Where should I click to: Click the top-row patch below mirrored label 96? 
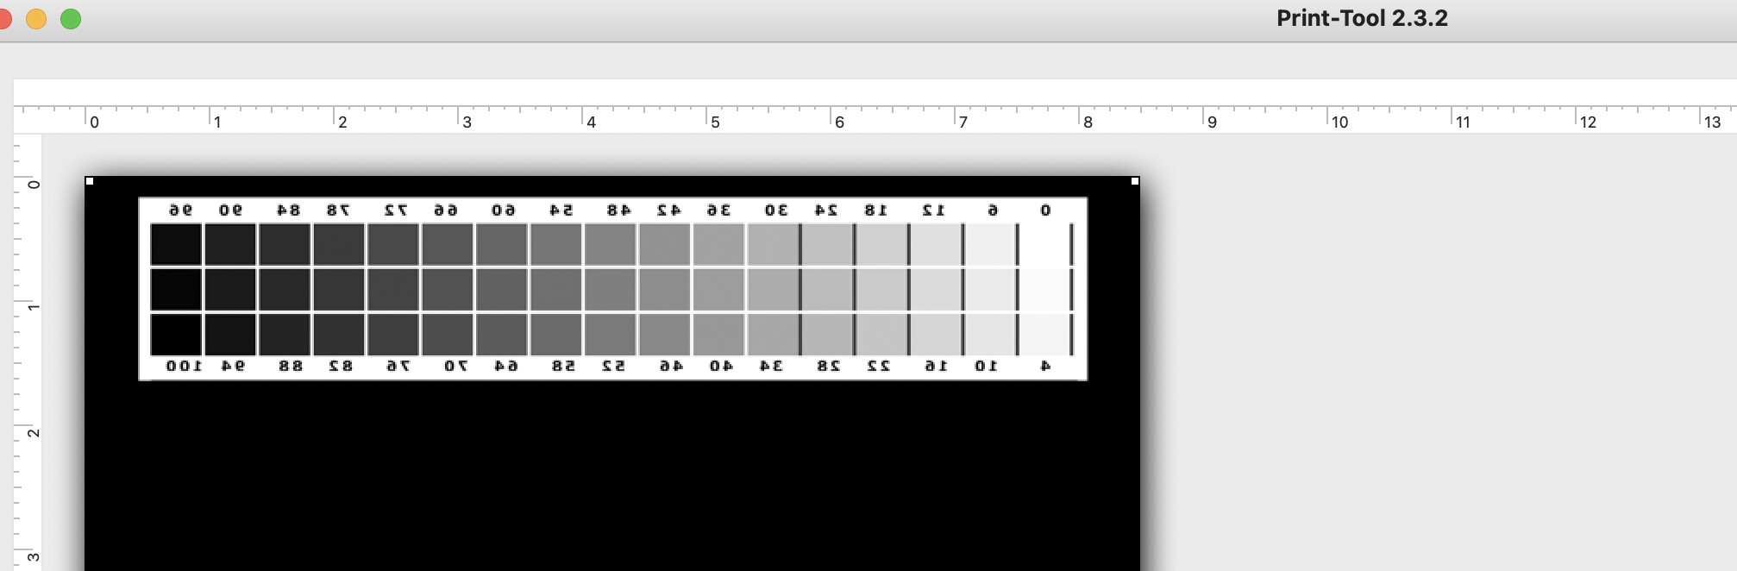click(176, 244)
